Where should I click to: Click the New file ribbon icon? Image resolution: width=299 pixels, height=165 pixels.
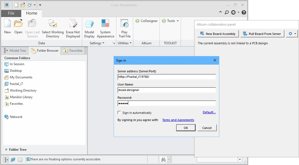coord(7,27)
